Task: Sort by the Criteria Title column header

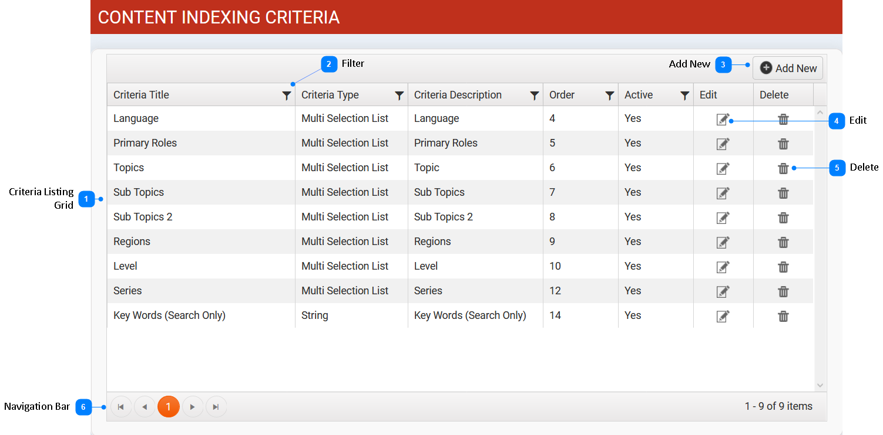Action: pyautogui.click(x=142, y=95)
